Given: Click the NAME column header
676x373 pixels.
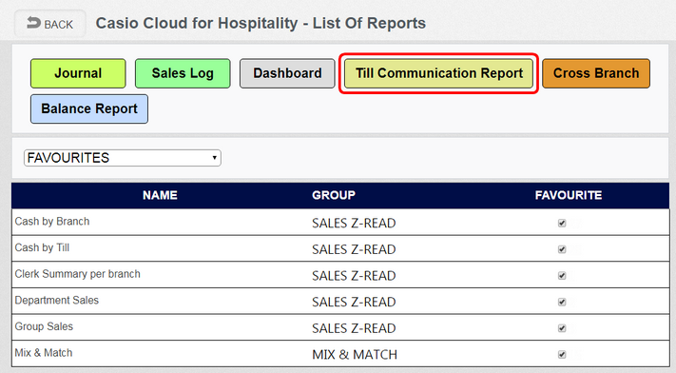Looking at the screenshot, I should click(160, 196).
